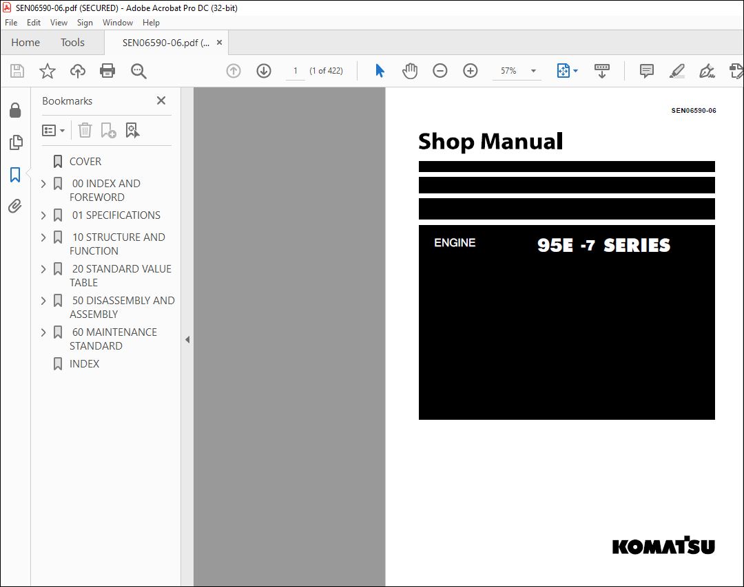The height and width of the screenshot is (587, 744).
Task: Open the Attachments paperclip panel
Action: 15,206
